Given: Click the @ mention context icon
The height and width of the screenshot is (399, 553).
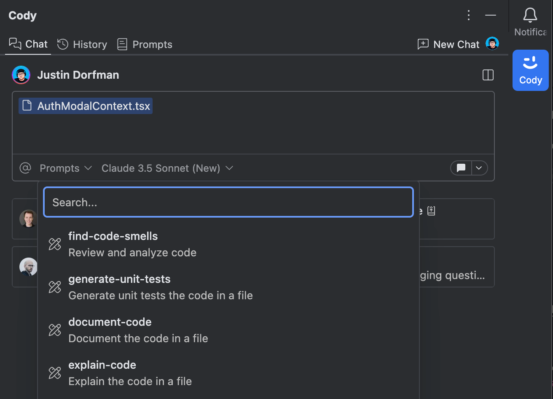Looking at the screenshot, I should (x=25, y=168).
